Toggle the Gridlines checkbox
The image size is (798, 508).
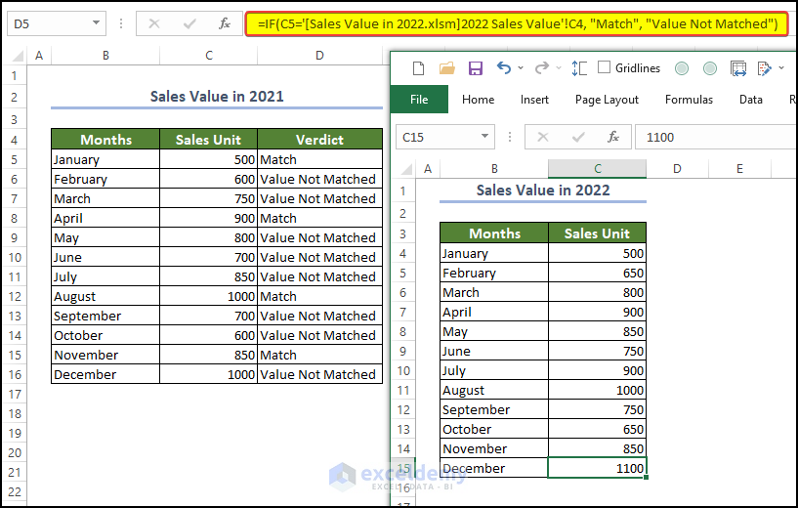click(x=604, y=67)
